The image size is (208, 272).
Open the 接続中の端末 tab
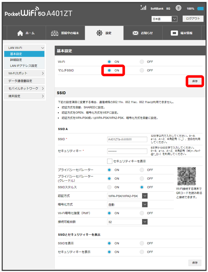(65, 33)
